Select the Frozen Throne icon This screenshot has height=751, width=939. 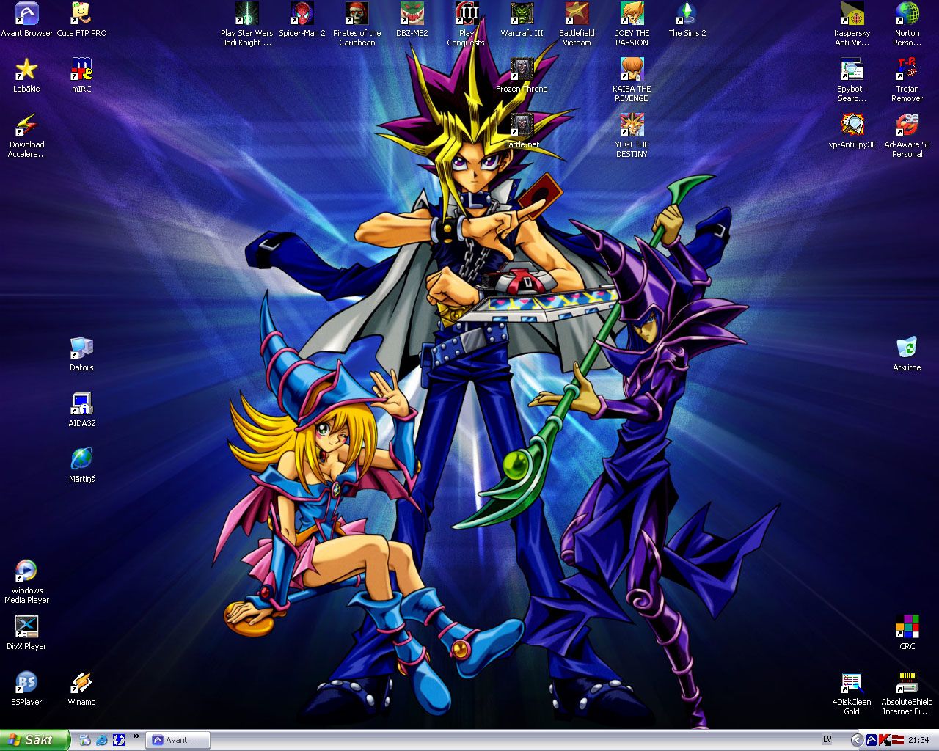(x=522, y=76)
